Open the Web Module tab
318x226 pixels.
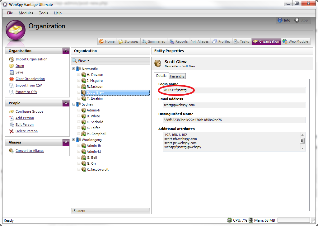pos(296,41)
